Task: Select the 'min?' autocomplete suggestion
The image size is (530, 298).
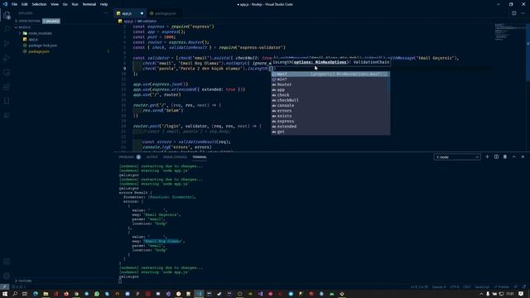Action: tap(330, 79)
